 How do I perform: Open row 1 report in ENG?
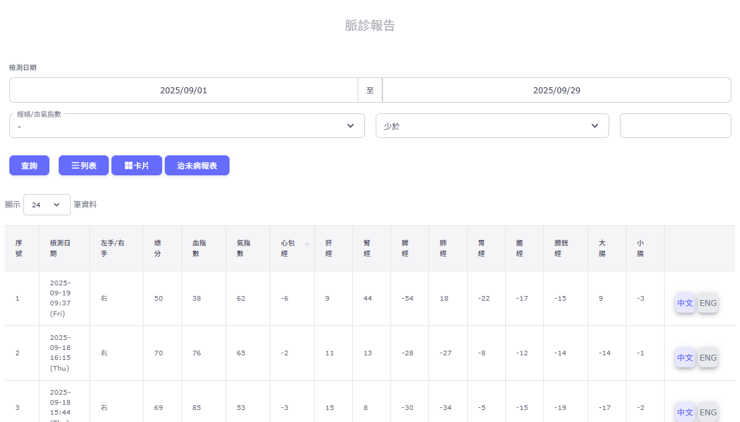tap(708, 303)
